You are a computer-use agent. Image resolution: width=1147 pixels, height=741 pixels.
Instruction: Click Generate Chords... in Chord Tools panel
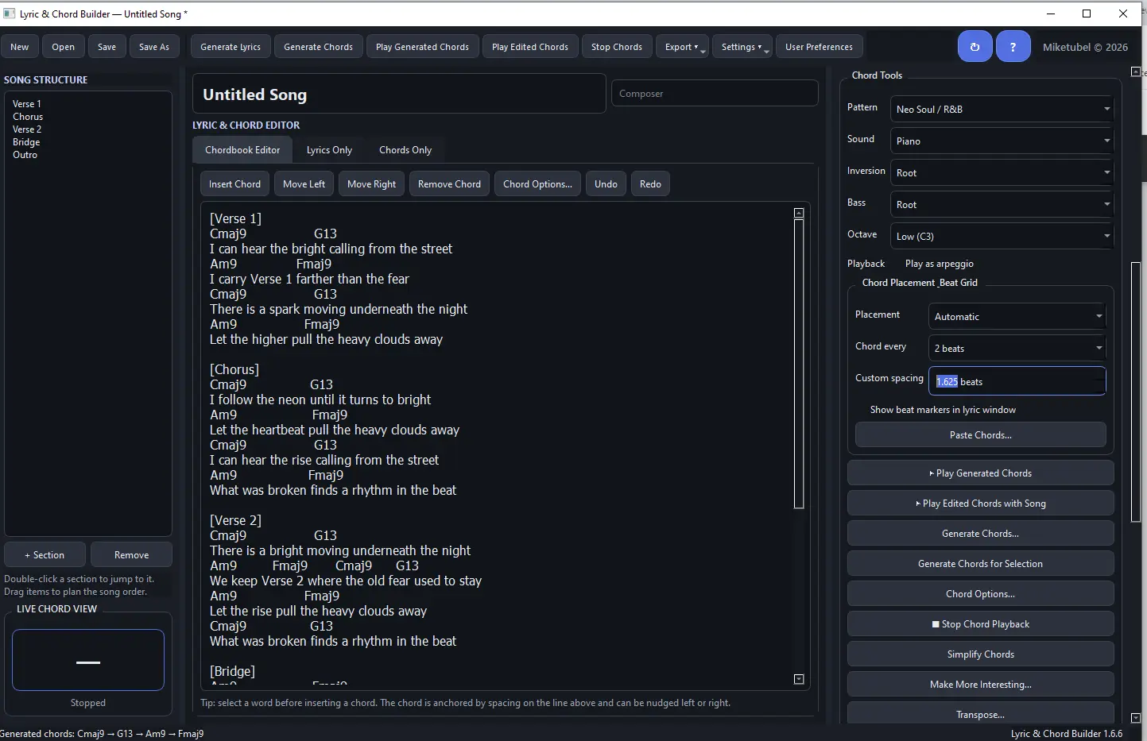(981, 534)
